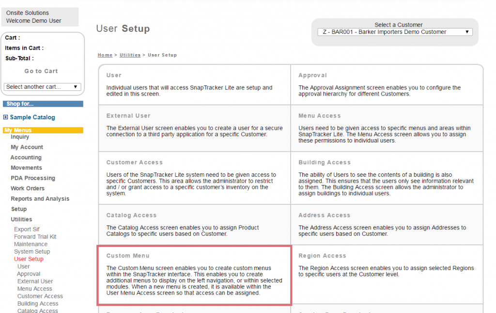Open the My Account menu
496x313 pixels.
point(27,147)
